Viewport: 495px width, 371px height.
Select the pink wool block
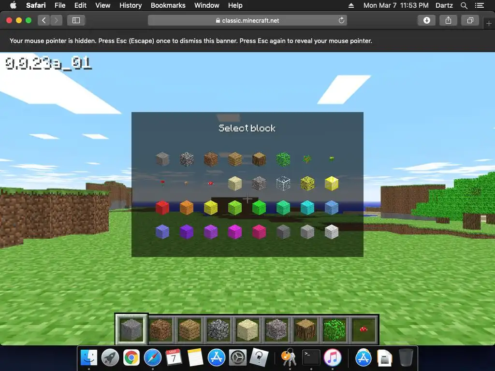(259, 231)
